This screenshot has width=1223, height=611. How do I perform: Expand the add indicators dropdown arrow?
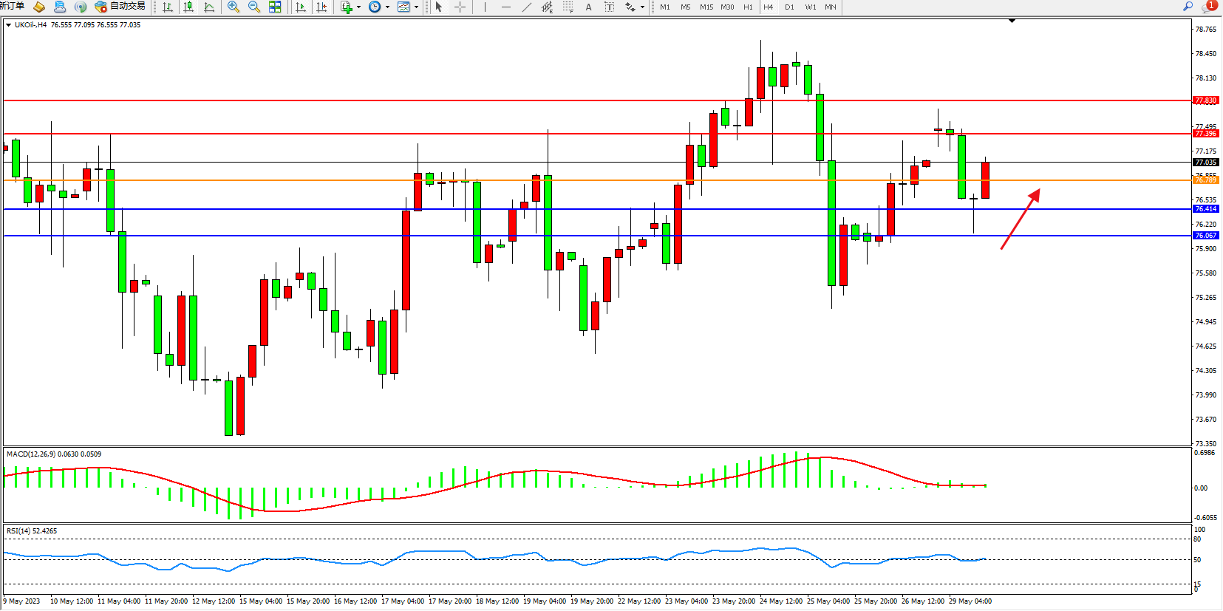pos(358,7)
